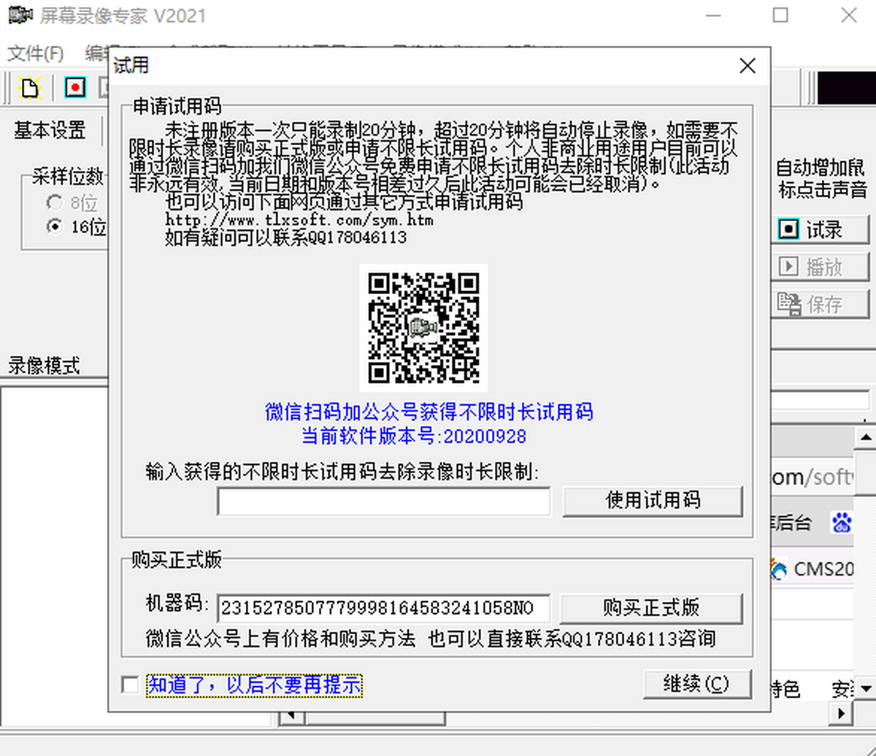The width and height of the screenshot is (876, 756).
Task: Click the WeChat QR code image
Action: (x=423, y=328)
